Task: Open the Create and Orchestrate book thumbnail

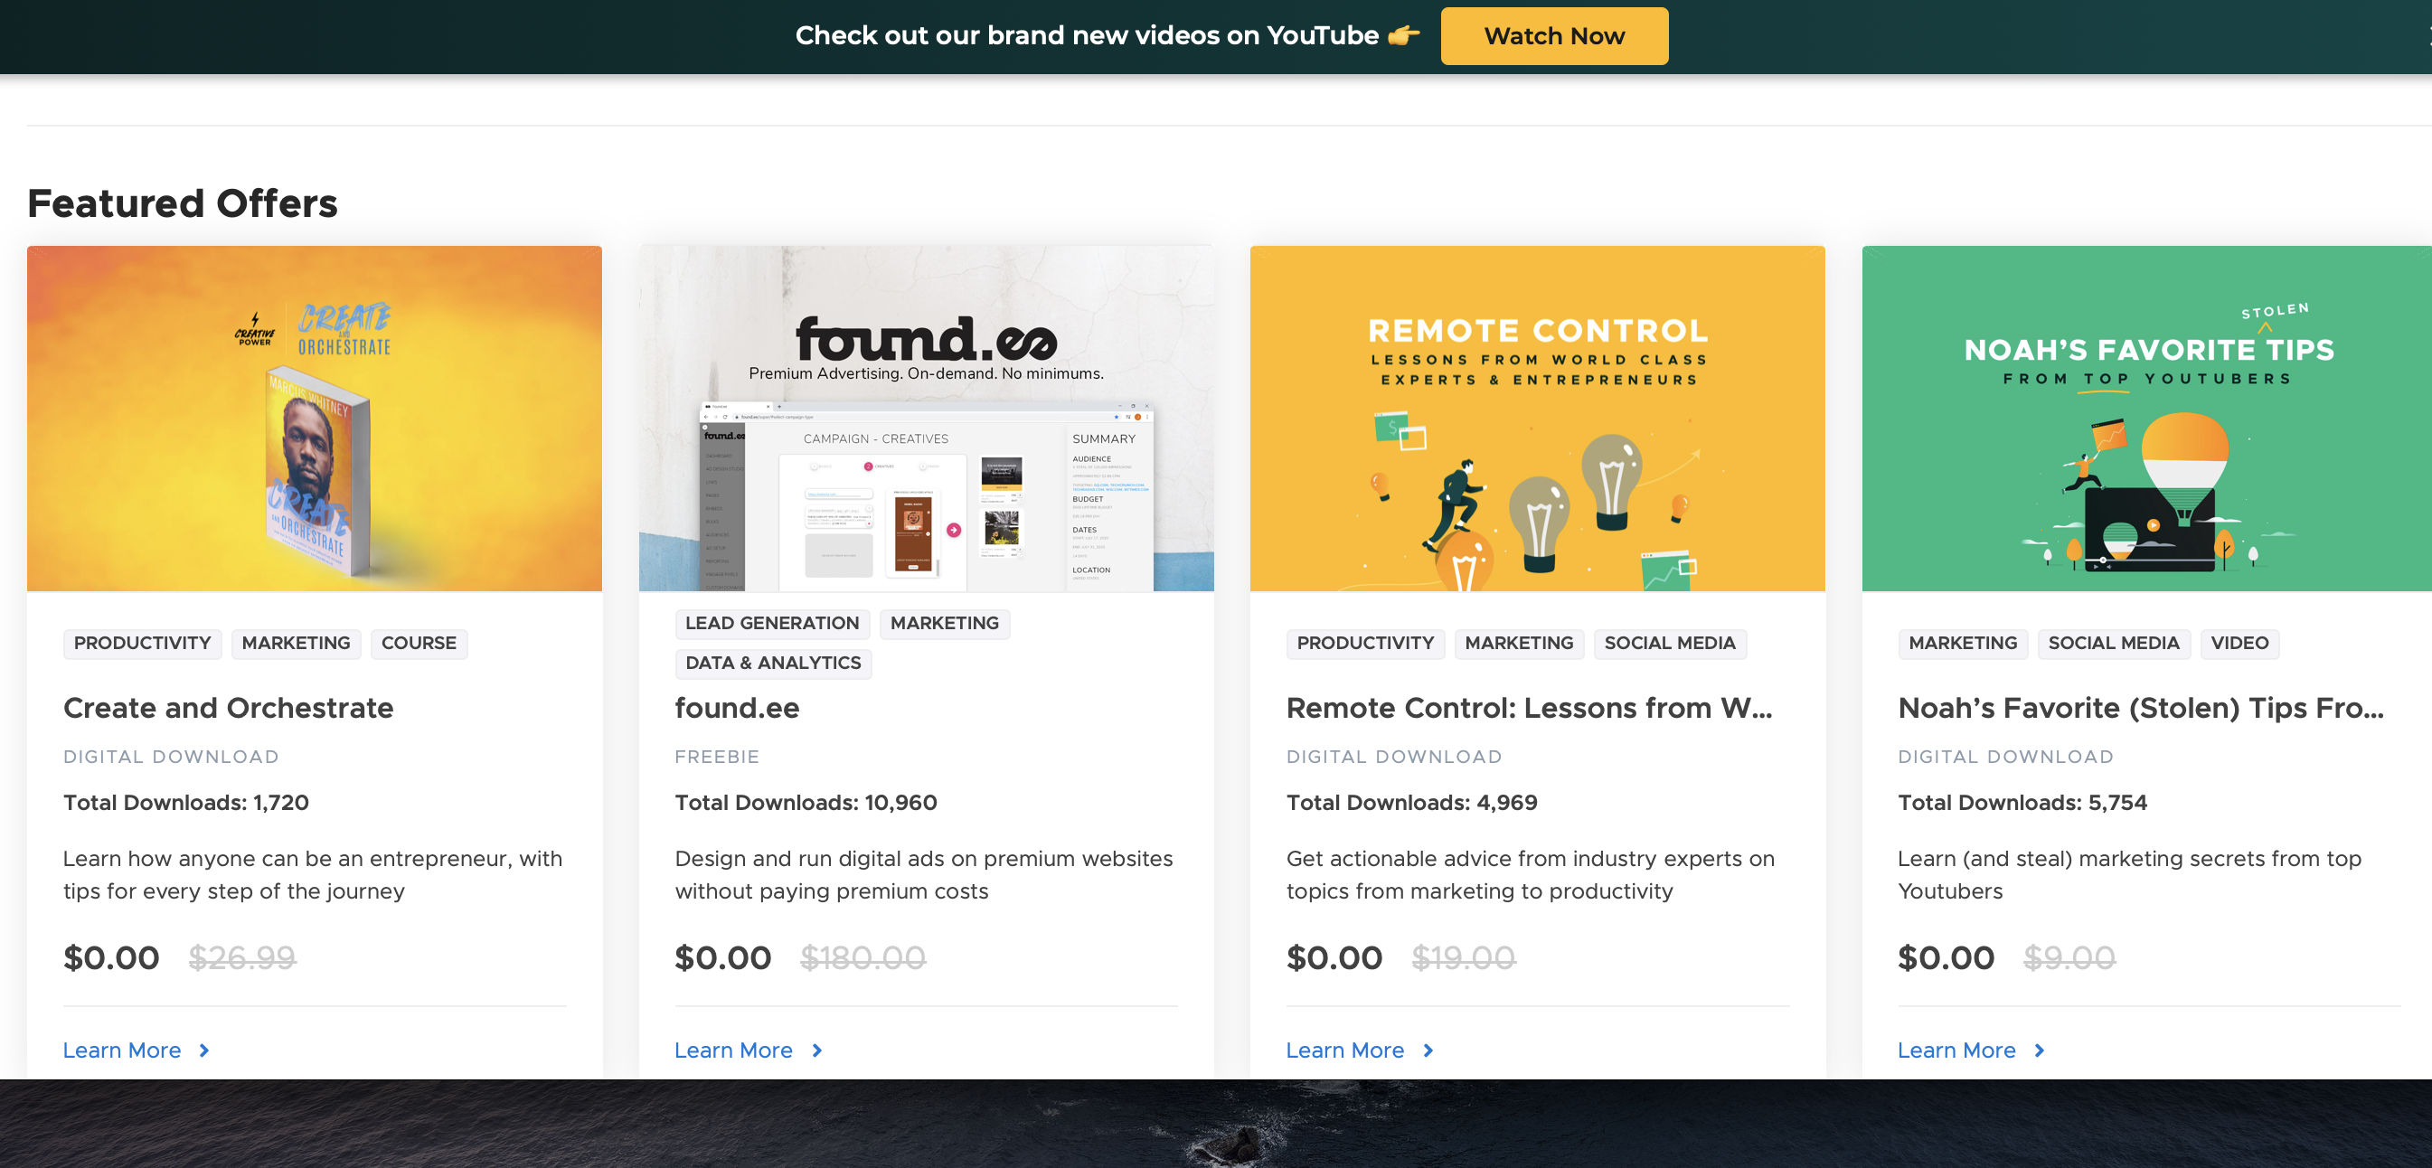Action: coord(315,419)
